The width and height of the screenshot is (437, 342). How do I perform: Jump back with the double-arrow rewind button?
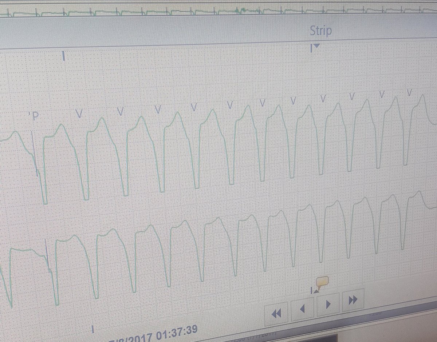coord(276,313)
